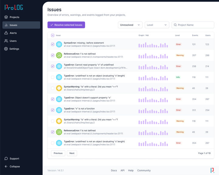Viewport: 219px width, 175px height.
Task: Click the ProLog logo in sidebar
Action: [14, 7]
